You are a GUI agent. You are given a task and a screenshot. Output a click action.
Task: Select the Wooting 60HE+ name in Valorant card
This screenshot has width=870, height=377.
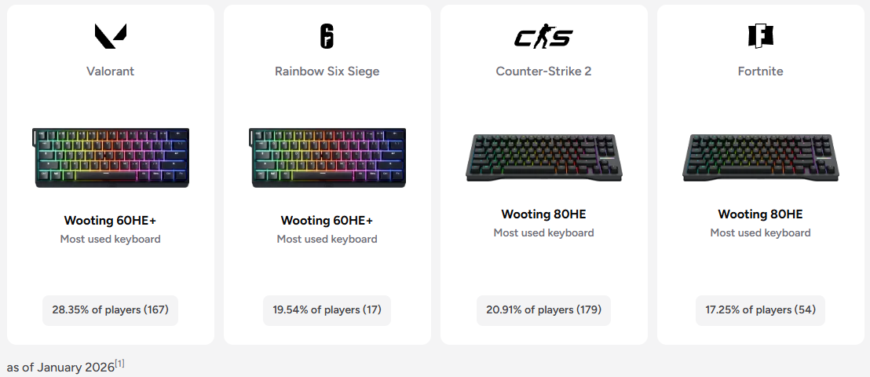[x=110, y=221]
